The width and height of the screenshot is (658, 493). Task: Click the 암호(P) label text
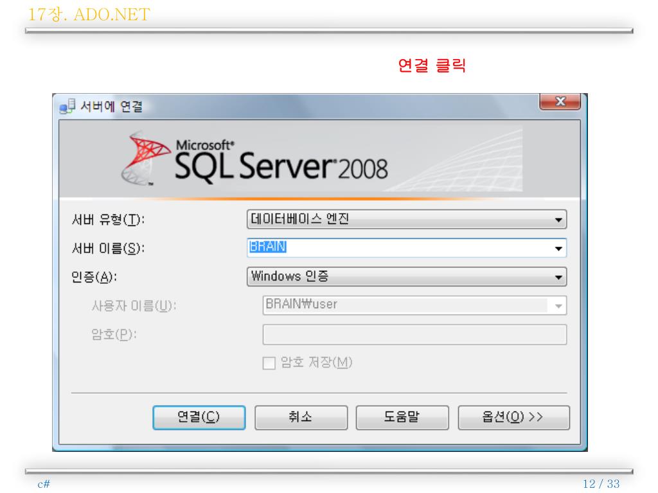[114, 334]
